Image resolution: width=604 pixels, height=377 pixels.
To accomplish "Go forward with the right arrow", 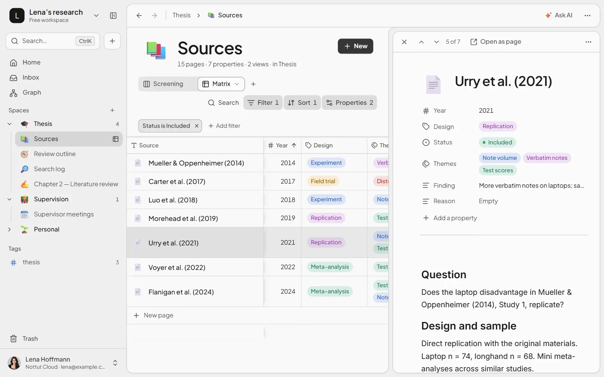I will [x=154, y=15].
